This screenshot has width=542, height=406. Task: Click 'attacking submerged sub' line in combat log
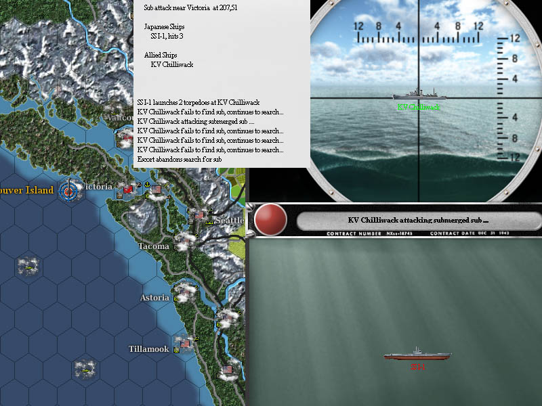click(196, 121)
